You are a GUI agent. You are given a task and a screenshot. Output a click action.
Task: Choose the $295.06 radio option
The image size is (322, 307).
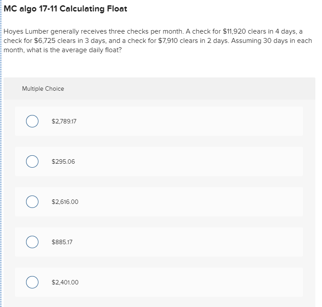(x=32, y=161)
